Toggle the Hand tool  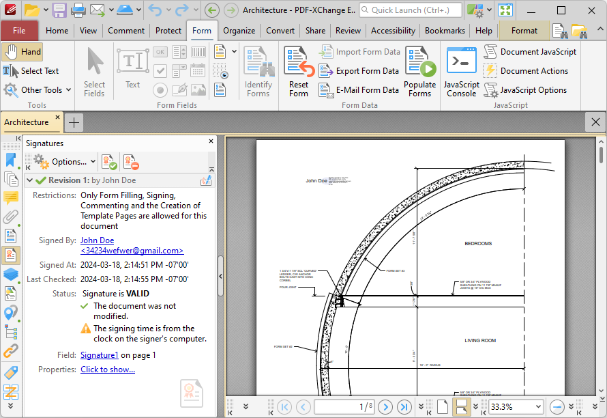click(x=23, y=52)
